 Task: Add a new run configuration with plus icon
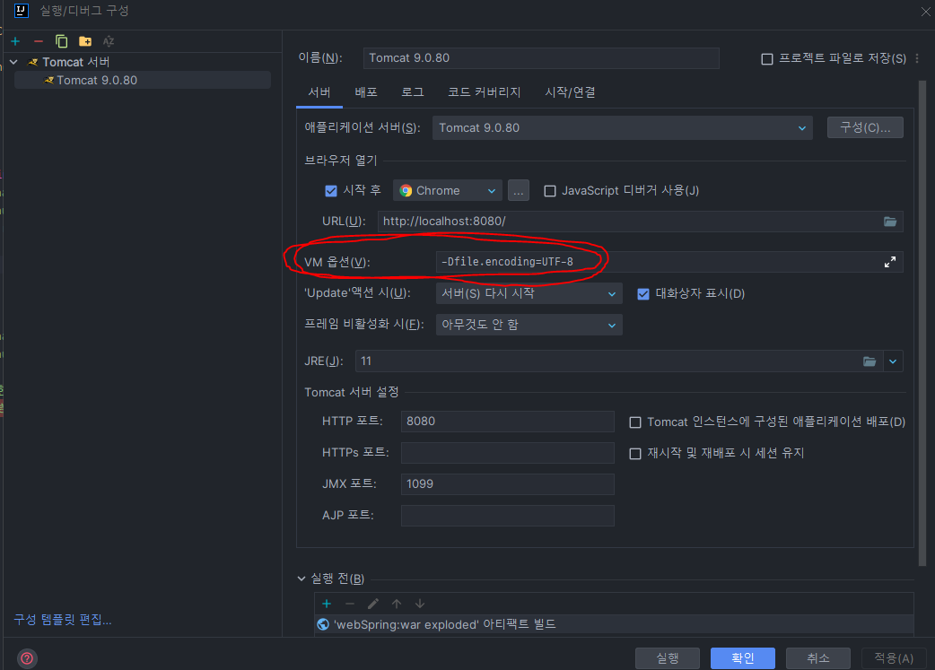point(15,41)
